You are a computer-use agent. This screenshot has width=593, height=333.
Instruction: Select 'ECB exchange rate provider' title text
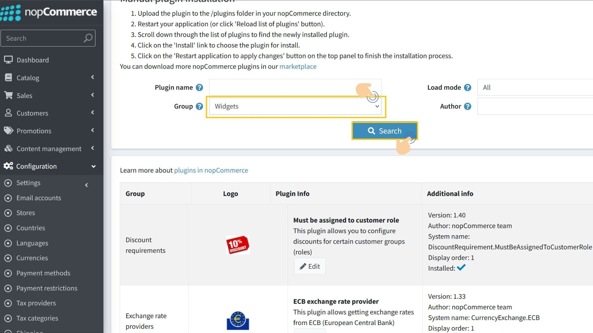point(336,301)
